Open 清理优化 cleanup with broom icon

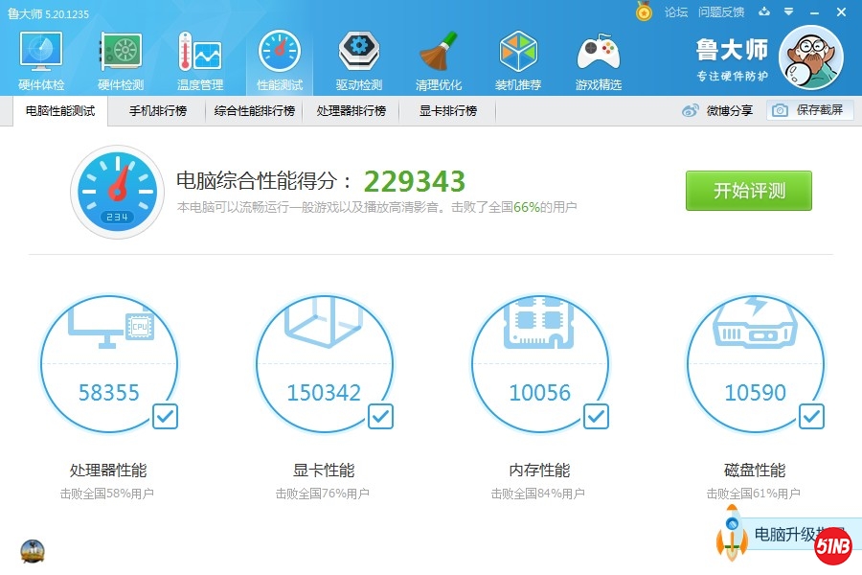(439, 60)
